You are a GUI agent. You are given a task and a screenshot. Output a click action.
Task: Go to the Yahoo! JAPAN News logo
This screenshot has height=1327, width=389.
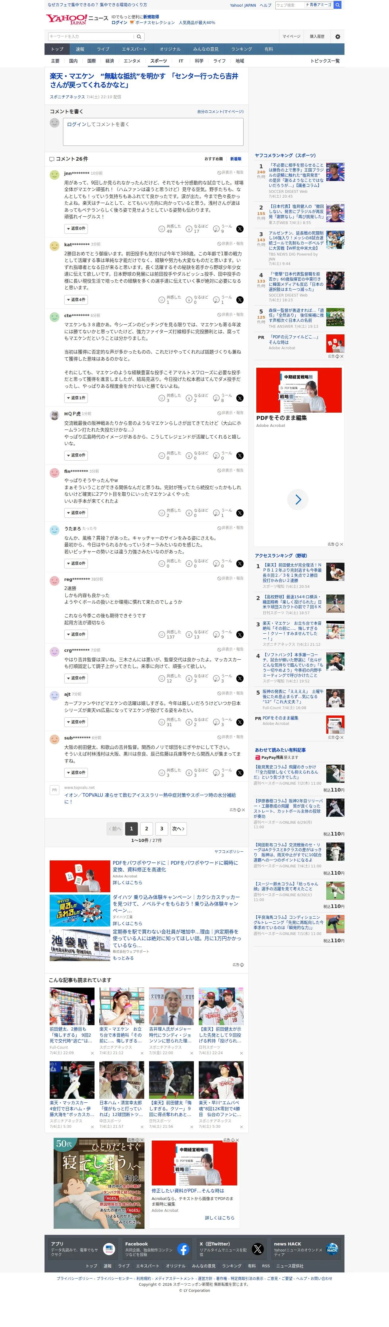[x=77, y=19]
